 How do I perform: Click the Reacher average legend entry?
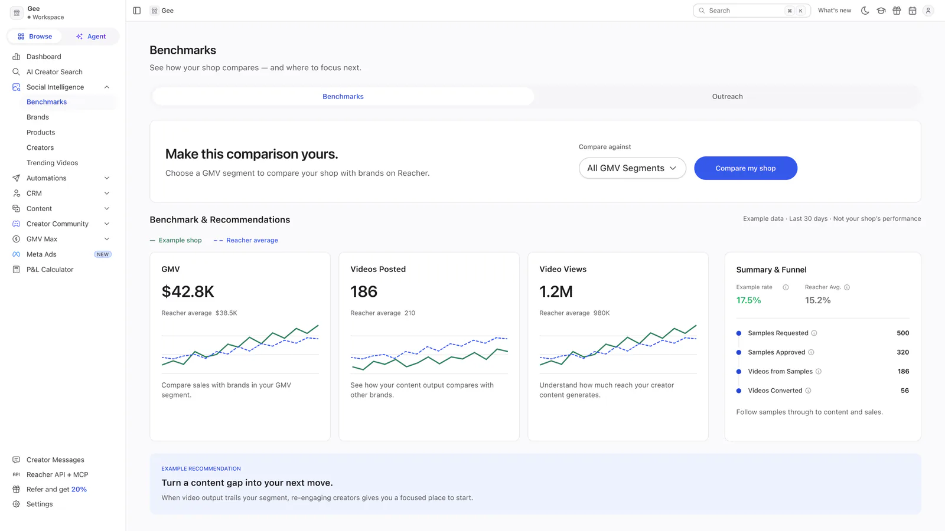pyautogui.click(x=246, y=240)
